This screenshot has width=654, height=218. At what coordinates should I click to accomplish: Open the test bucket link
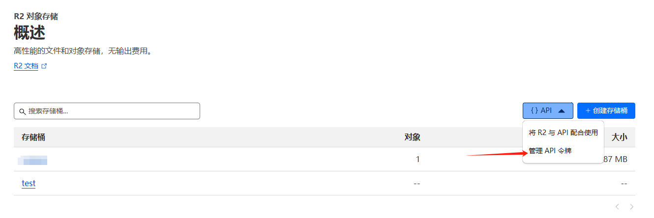click(x=29, y=183)
